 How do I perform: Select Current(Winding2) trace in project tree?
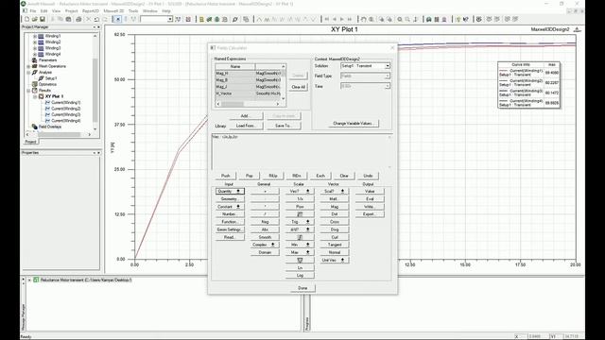click(65, 109)
